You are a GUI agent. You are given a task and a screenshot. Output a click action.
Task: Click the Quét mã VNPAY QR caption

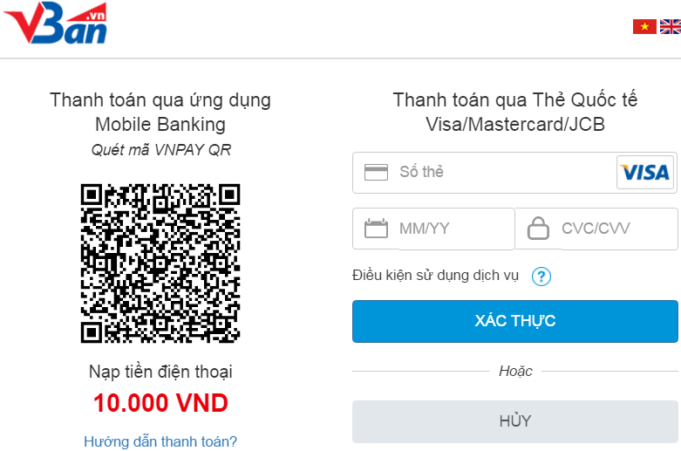tap(160, 149)
